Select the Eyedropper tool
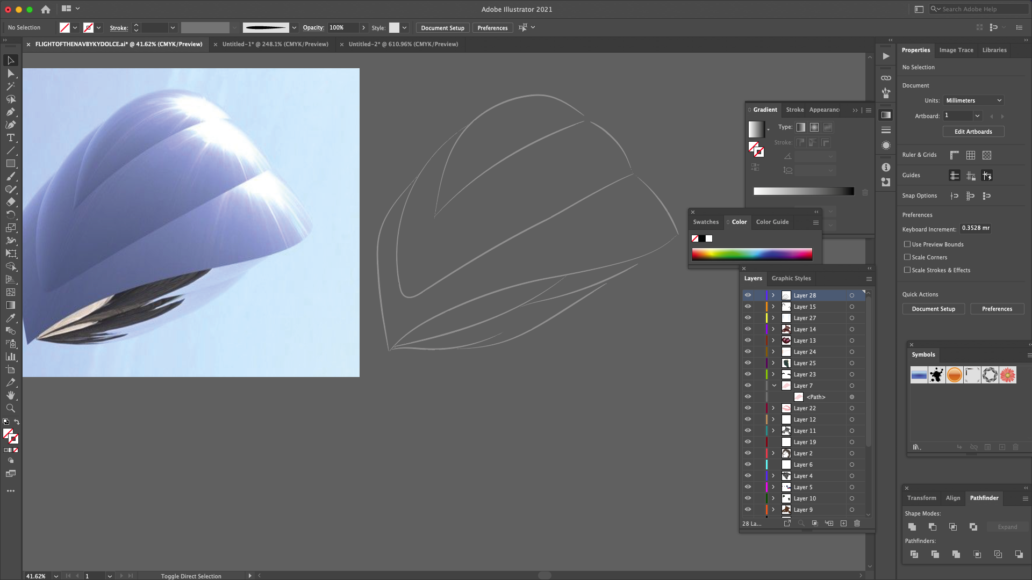The image size is (1032, 580). (x=11, y=318)
